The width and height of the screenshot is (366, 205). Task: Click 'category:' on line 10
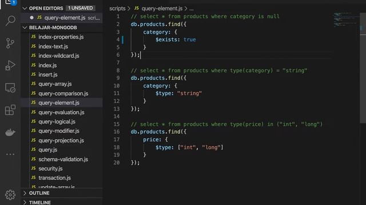(157, 85)
